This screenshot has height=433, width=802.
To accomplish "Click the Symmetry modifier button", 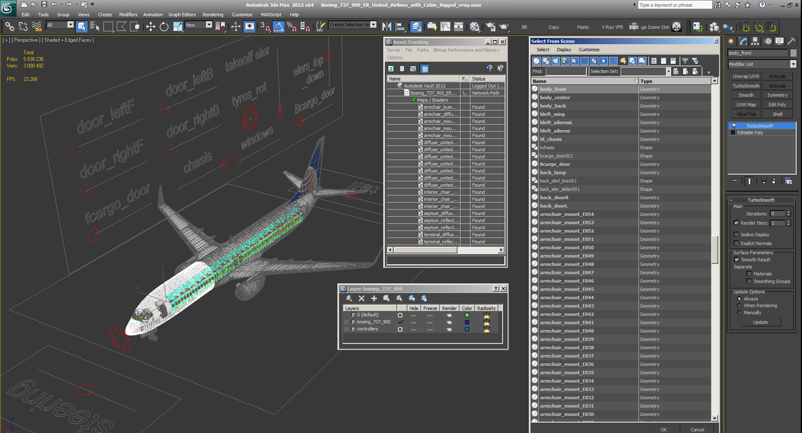I will tap(777, 95).
